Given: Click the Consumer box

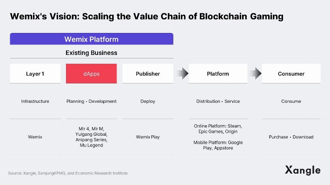Looking at the screenshot, I should (291, 74).
